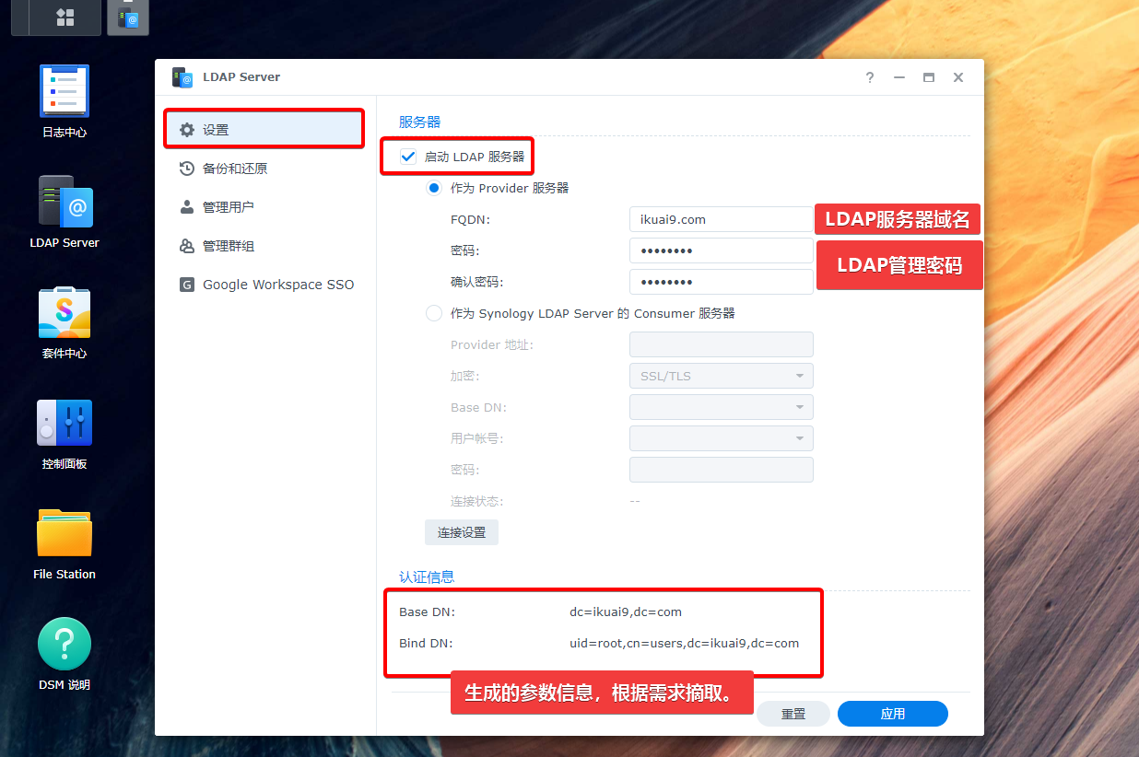Open the Base DN dropdown

[722, 407]
